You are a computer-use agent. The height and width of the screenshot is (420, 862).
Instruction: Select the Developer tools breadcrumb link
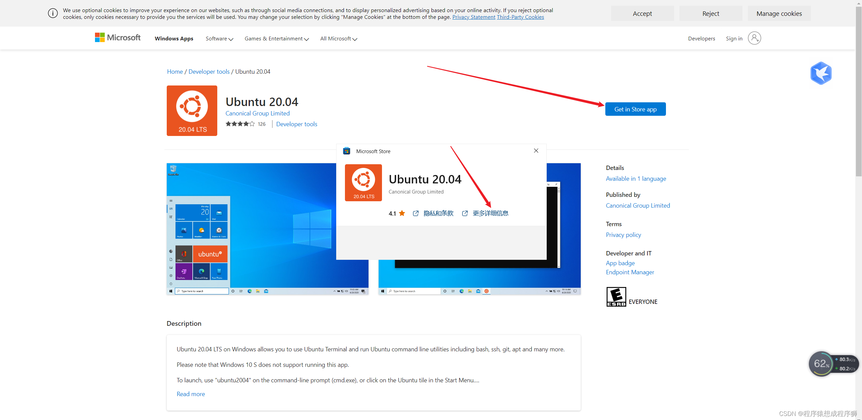[x=209, y=71]
